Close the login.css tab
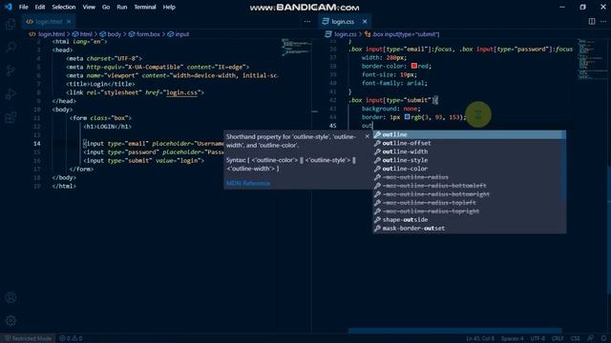This screenshot has width=611, height=343. pyautogui.click(x=365, y=21)
